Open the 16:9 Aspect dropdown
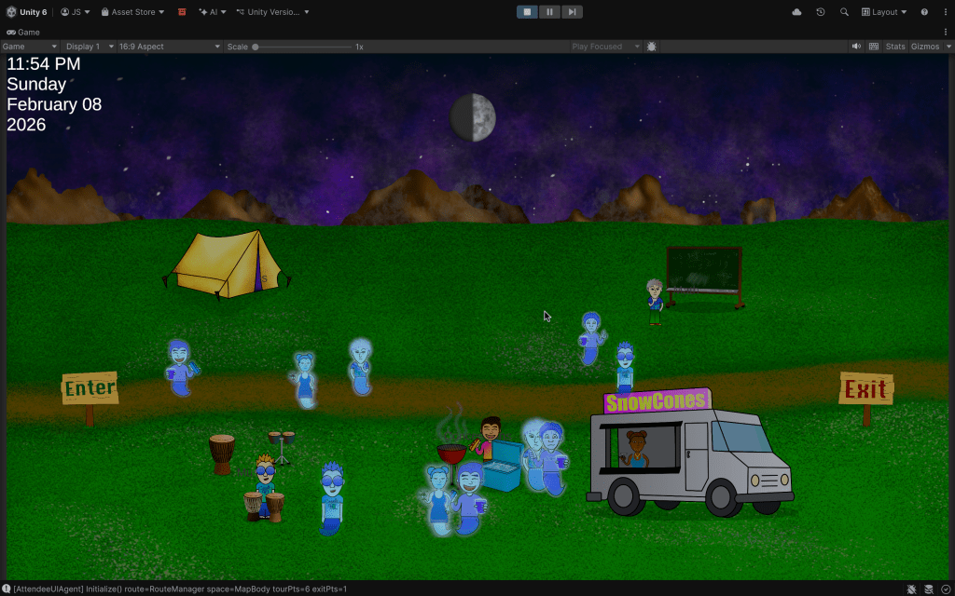955x596 pixels. 170,47
